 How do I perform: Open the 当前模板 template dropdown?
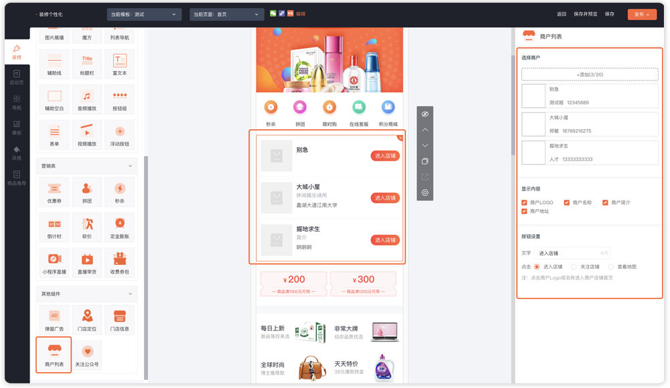point(143,14)
